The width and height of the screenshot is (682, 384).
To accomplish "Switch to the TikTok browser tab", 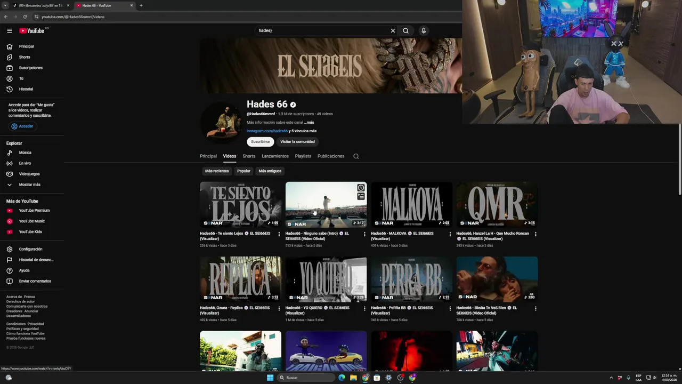I will tap(40, 5).
